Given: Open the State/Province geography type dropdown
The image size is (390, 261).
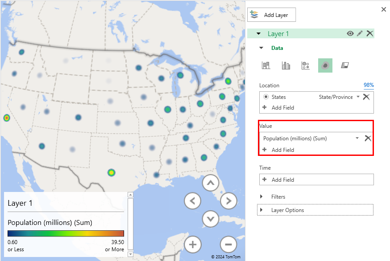Looking at the screenshot, I should [358, 97].
